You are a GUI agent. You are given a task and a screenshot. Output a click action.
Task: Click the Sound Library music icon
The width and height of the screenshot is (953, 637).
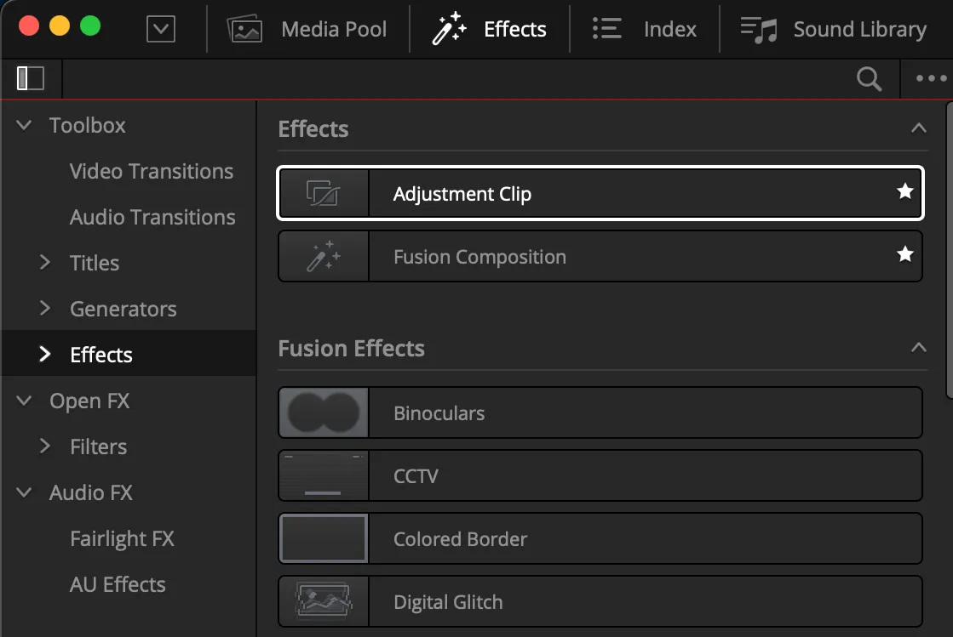point(759,30)
